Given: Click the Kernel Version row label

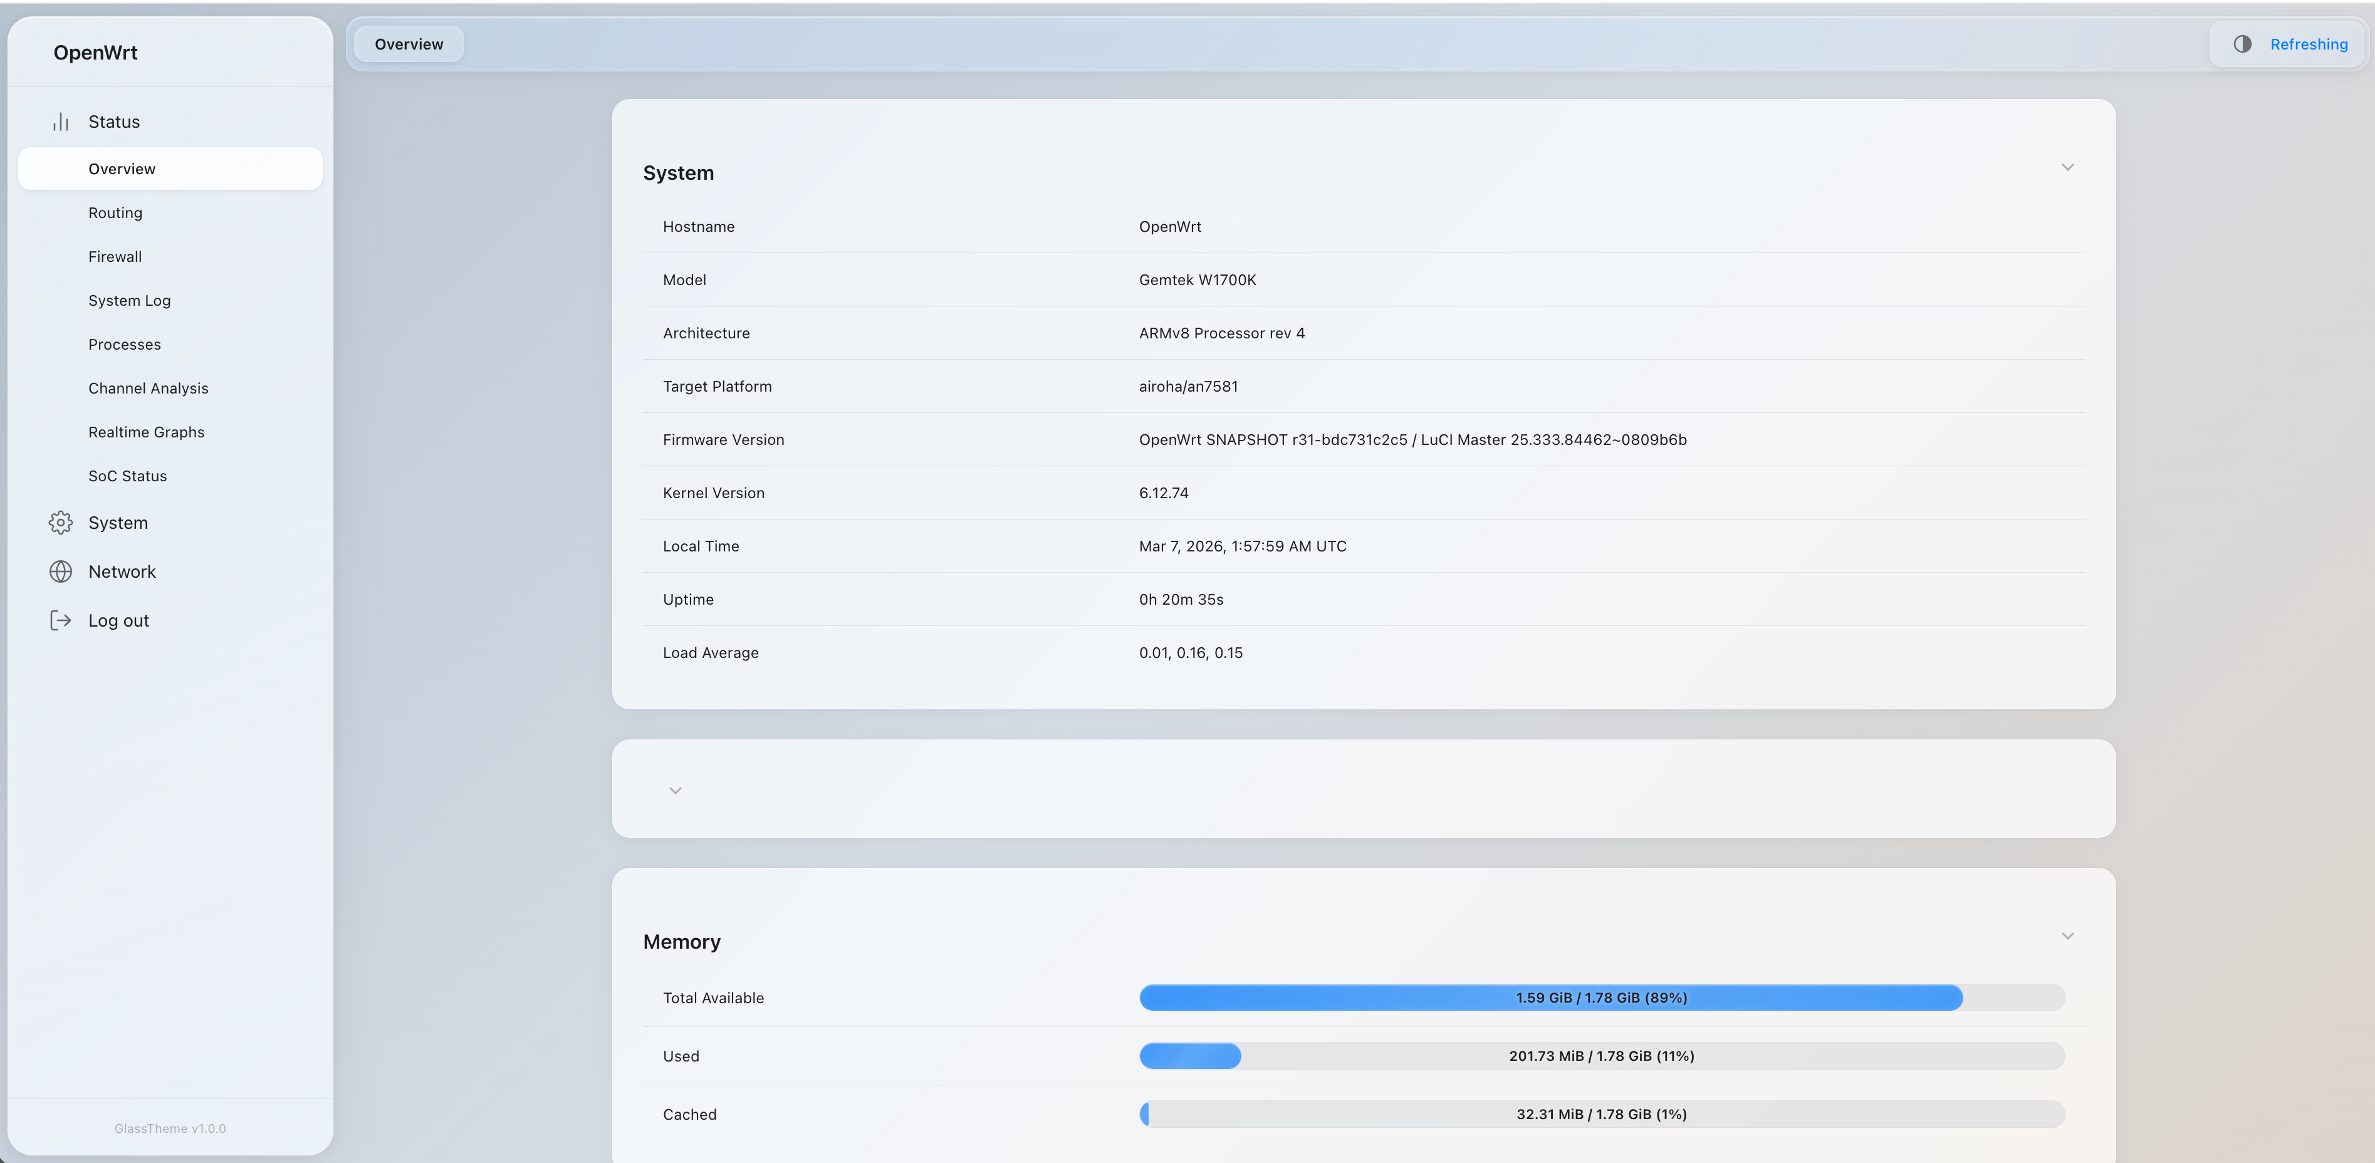Looking at the screenshot, I should click(x=714, y=493).
